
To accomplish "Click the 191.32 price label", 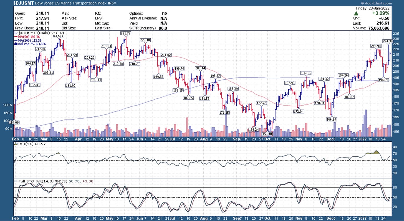I will [x=324, y=79].
